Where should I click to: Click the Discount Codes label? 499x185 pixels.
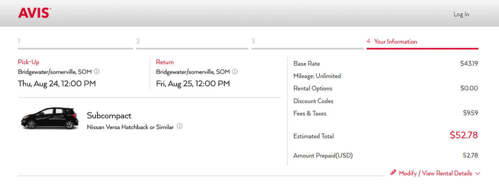coord(314,101)
